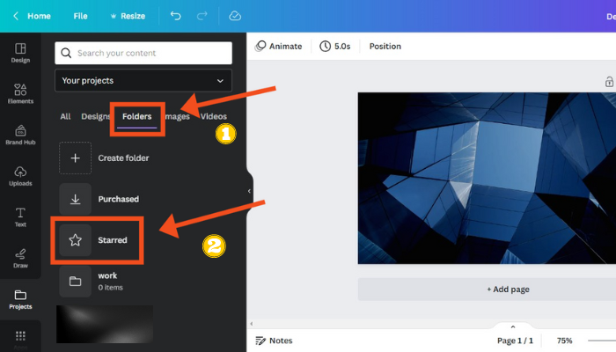Collapse the side panel with arrow handle

[249, 191]
